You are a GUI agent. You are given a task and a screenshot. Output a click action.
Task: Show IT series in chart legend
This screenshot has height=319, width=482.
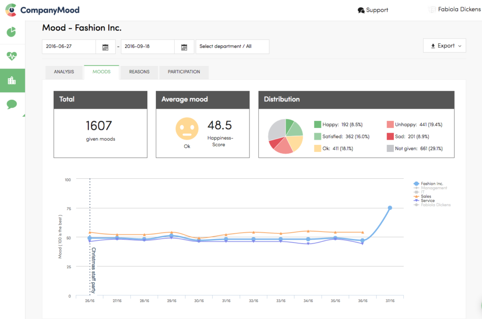point(419,192)
